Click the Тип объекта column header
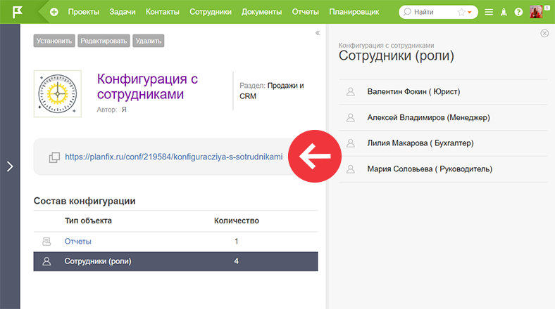 pyautogui.click(x=88, y=221)
